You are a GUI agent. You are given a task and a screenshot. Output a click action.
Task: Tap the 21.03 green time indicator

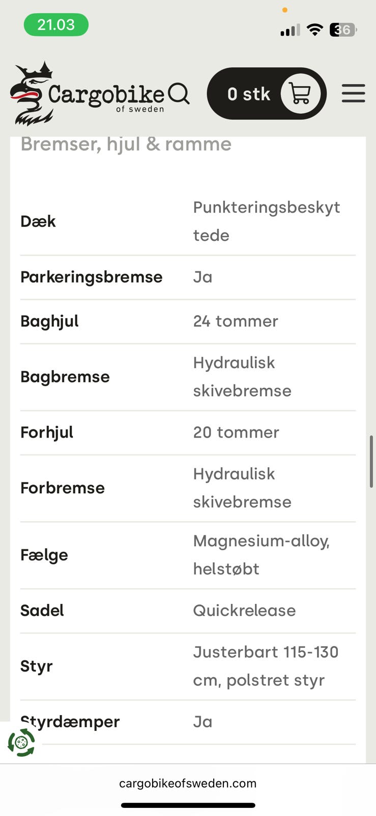coord(56,25)
